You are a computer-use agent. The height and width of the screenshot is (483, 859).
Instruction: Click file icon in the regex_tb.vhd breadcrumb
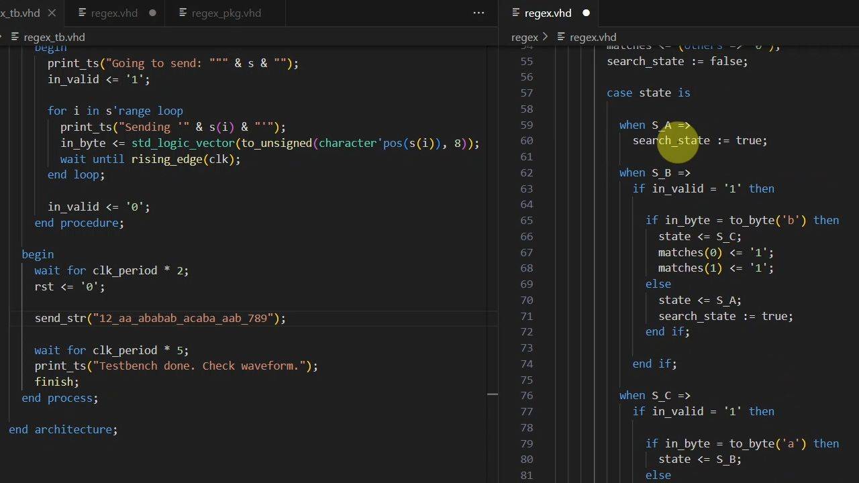point(14,37)
